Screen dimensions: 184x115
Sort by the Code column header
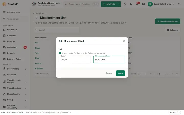[131, 37]
